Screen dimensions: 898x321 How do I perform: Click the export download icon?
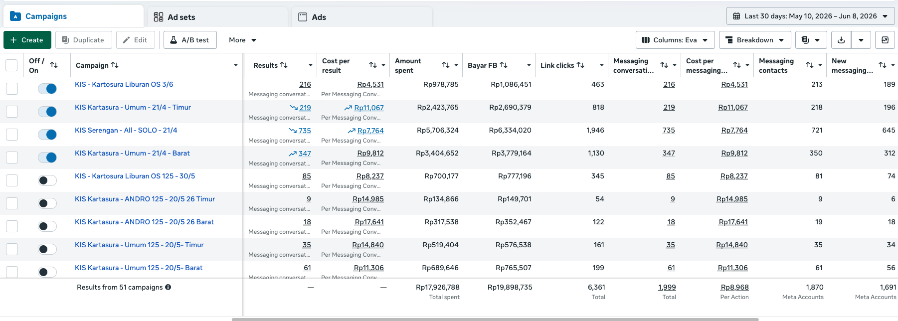click(841, 40)
